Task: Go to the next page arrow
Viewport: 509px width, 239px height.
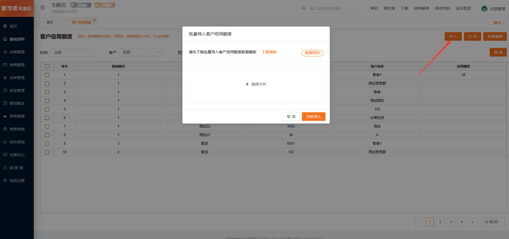Action: (473, 222)
